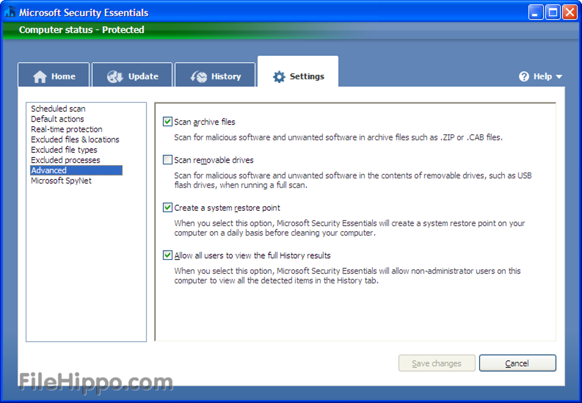The height and width of the screenshot is (403, 582).
Task: Open Real-time protection settings
Action: 66,129
